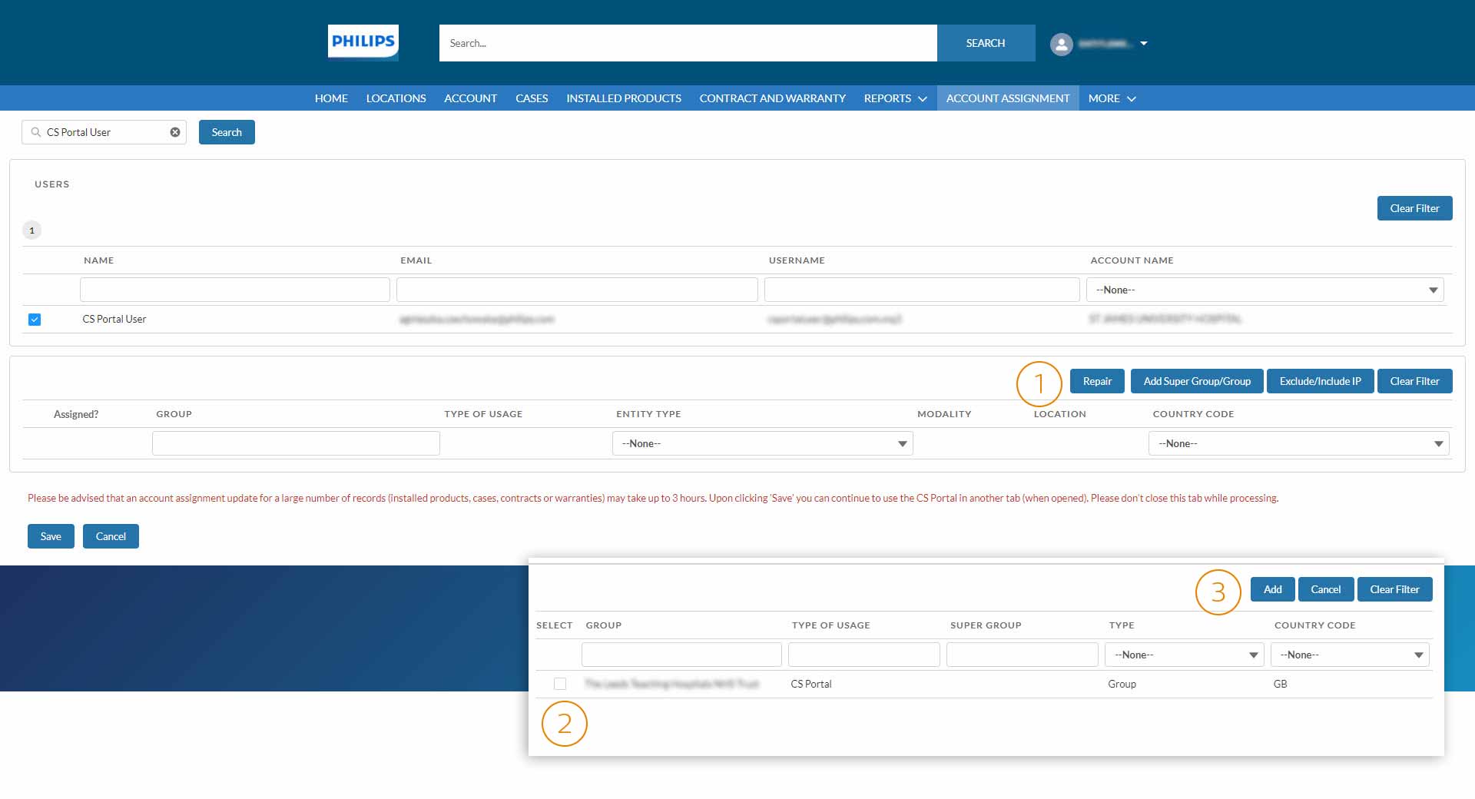Click the Repair button
The height and width of the screenshot is (799, 1475).
tap(1096, 381)
